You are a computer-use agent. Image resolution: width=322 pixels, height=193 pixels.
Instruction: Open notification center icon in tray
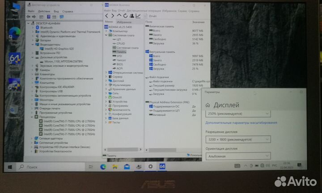click(299, 165)
